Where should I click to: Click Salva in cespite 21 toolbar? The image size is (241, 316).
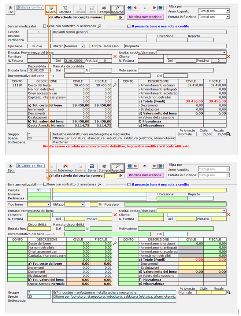point(92,168)
